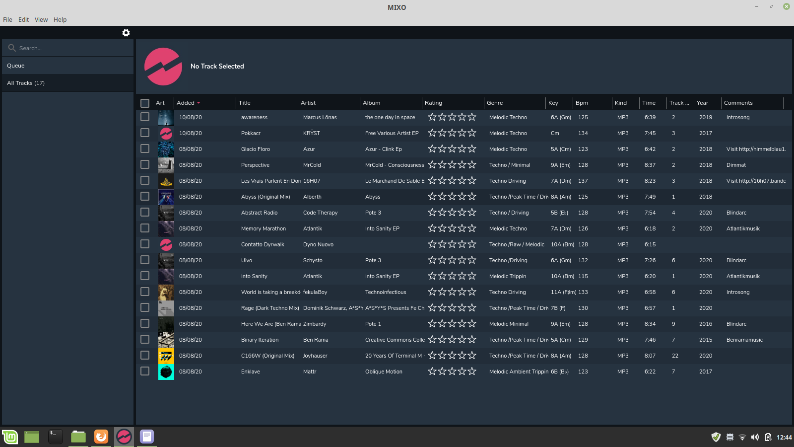794x447 pixels.
Task: Select All Tracks (17) in the sidebar
Action: coord(26,83)
